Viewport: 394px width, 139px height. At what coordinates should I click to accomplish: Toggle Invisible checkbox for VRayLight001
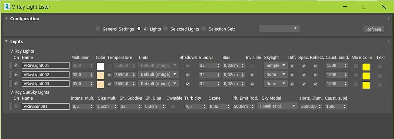252,66
